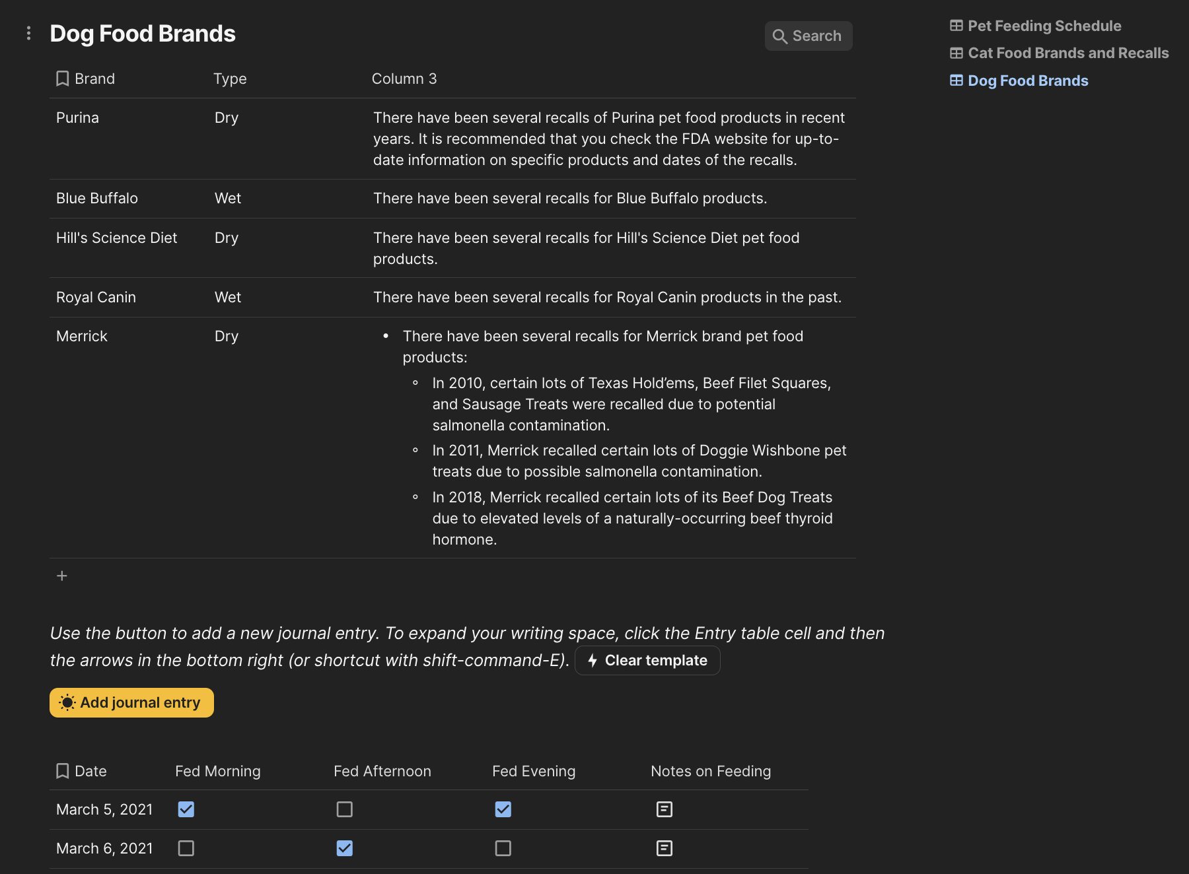Open the notes icon for March 6, 2021
Viewport: 1189px width, 874px height.
click(x=665, y=848)
